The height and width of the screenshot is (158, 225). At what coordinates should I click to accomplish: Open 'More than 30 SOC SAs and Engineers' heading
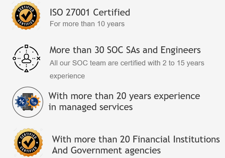click(x=125, y=50)
